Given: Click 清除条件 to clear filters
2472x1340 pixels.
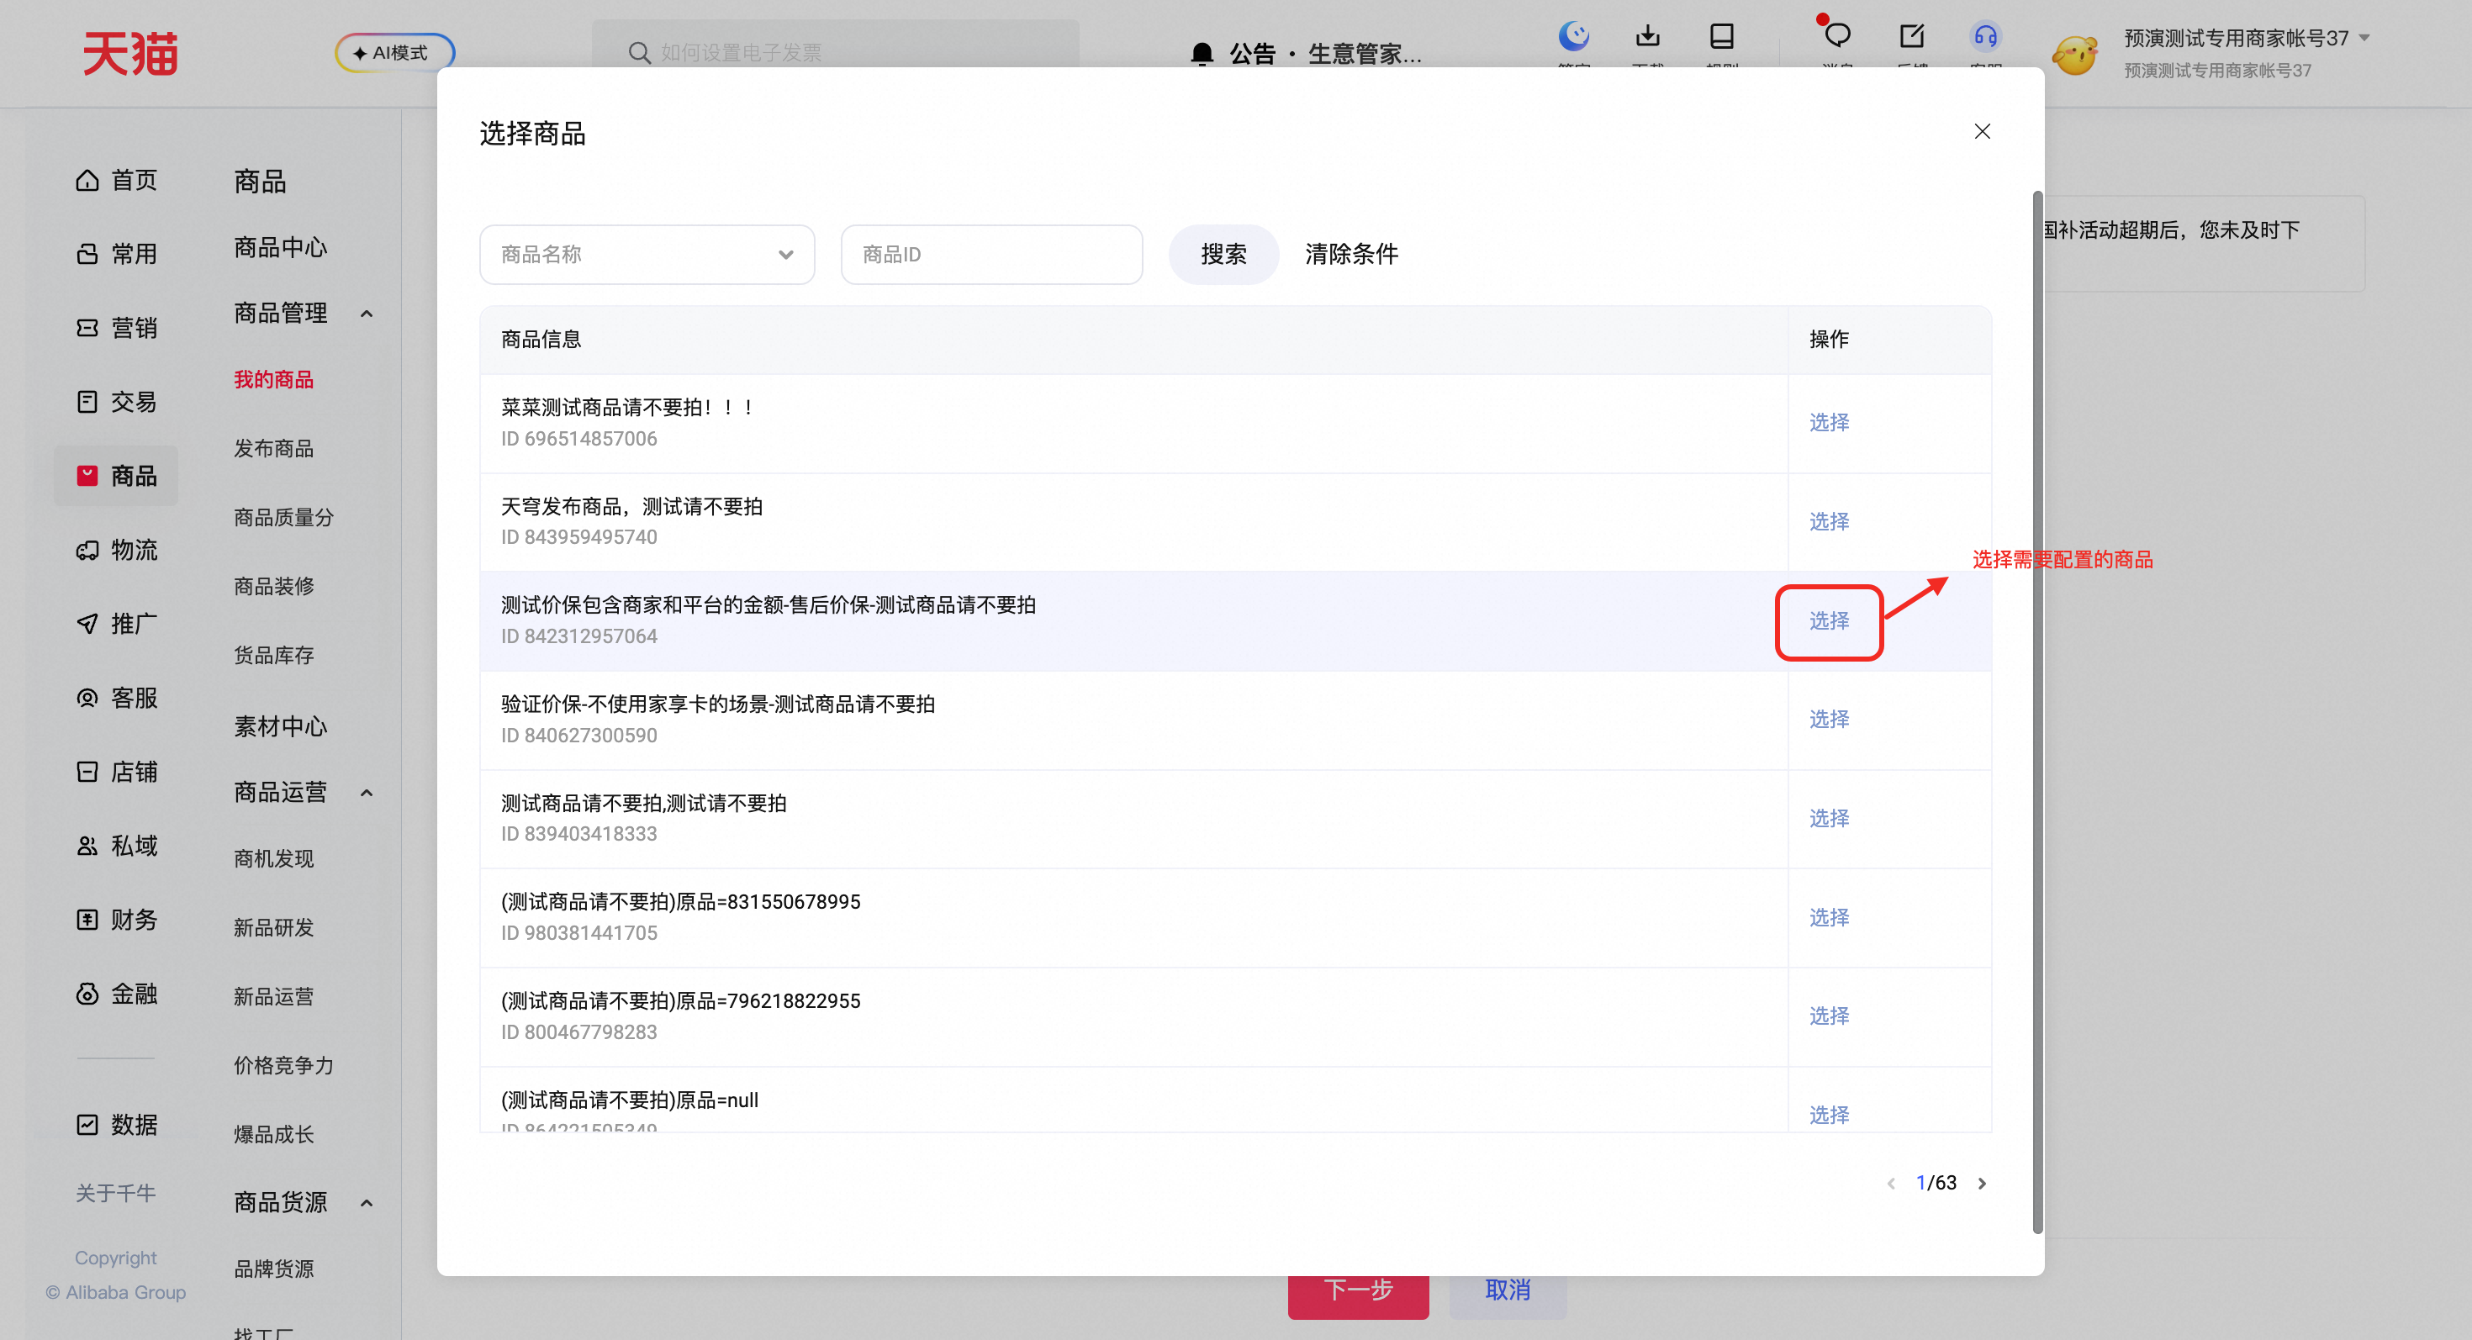Looking at the screenshot, I should pyautogui.click(x=1351, y=254).
